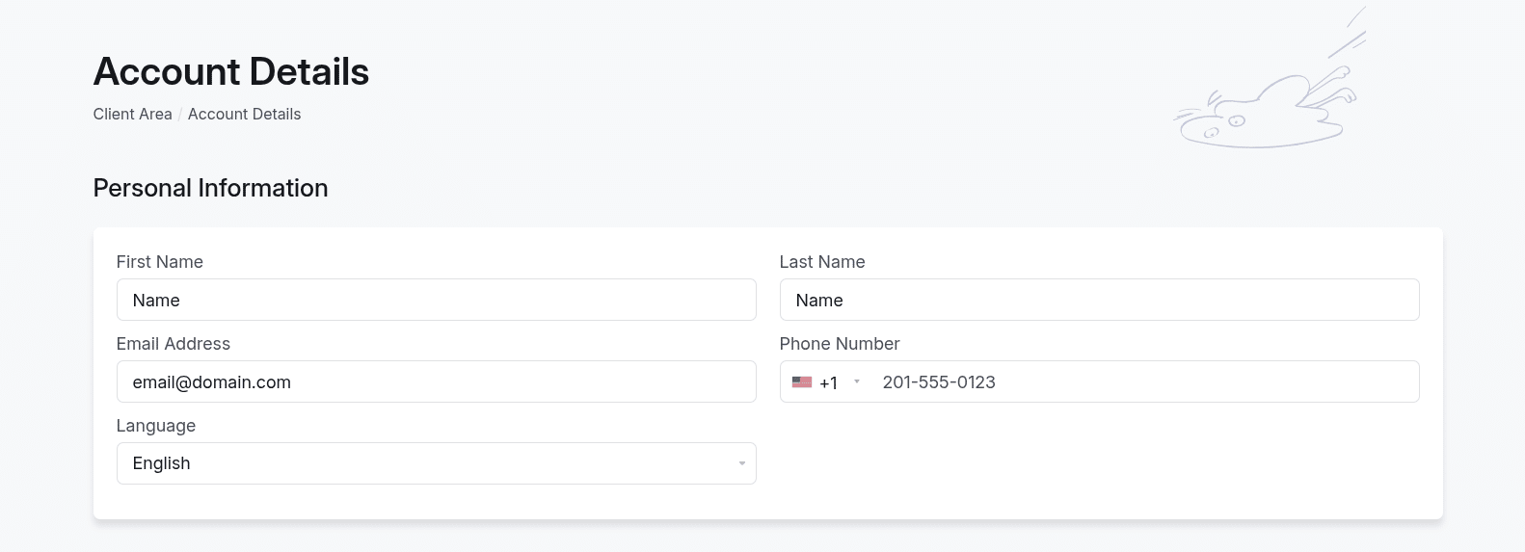This screenshot has height=552, width=1525.
Task: Click the Phone Number label
Action: coord(839,344)
